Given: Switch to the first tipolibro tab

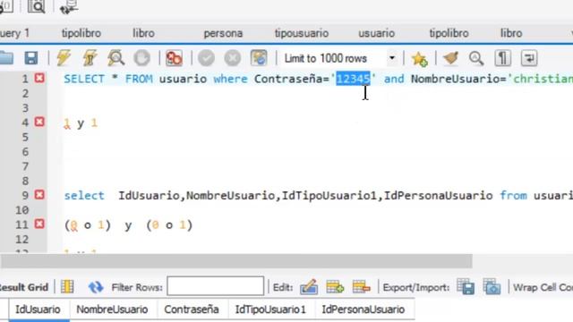Looking at the screenshot, I should coord(81,33).
